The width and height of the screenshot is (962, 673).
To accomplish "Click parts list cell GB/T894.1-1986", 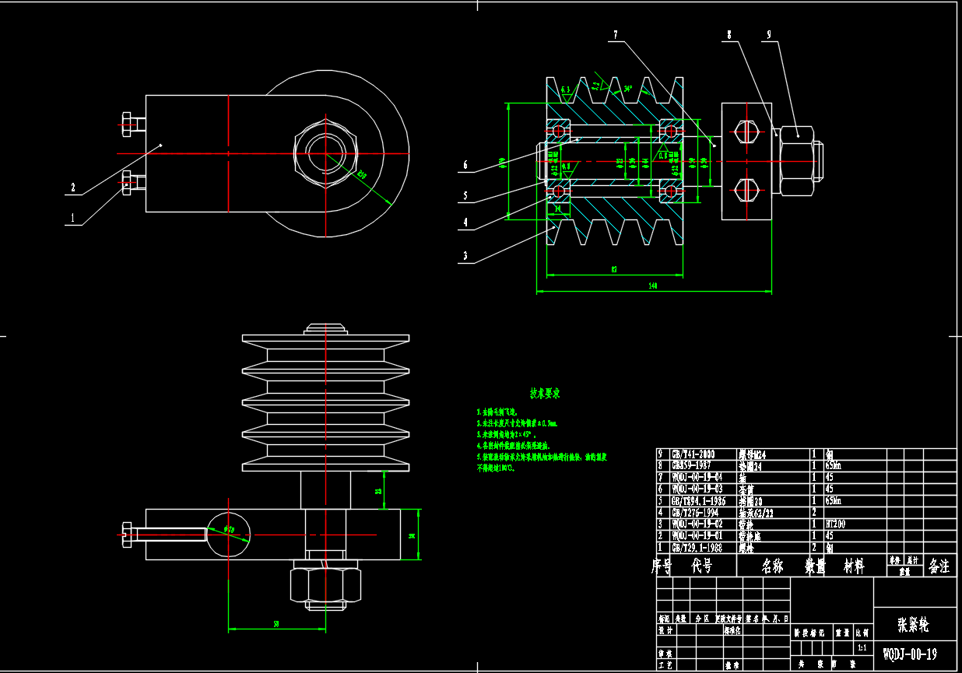I will coord(697,501).
